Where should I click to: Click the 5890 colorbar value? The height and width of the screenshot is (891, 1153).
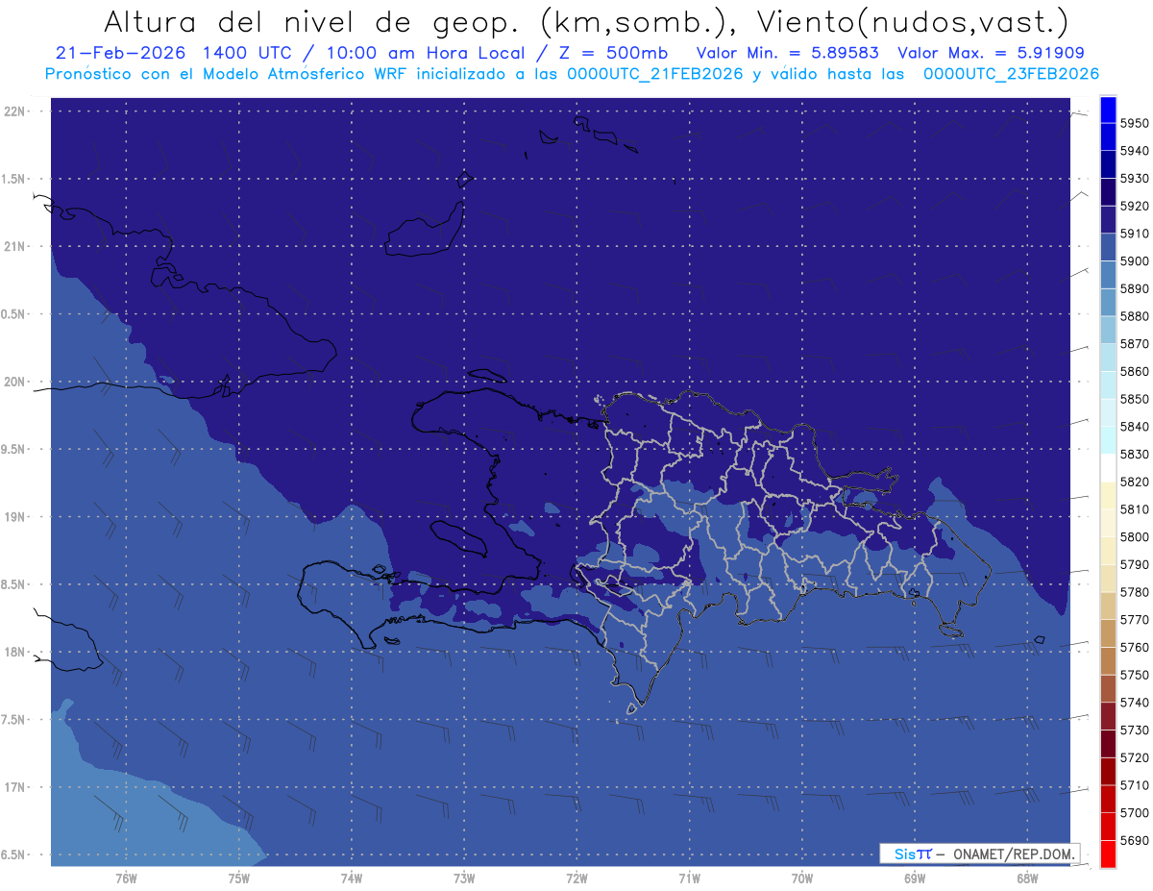point(1134,288)
